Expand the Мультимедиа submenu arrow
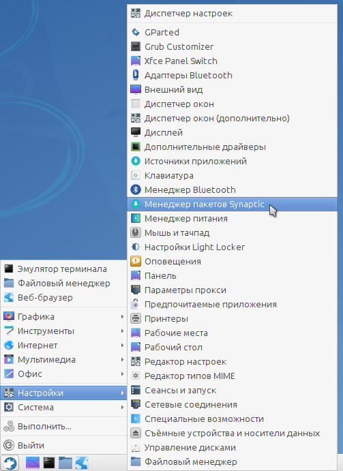This screenshot has width=343, height=471. [x=122, y=360]
